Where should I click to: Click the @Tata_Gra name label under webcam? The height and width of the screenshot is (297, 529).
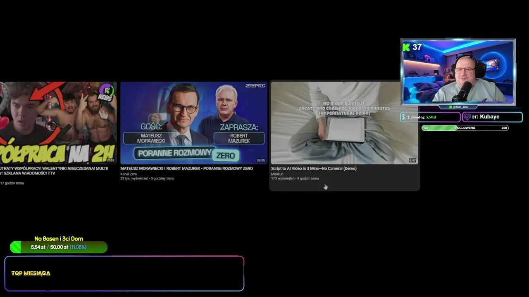pyautogui.click(x=459, y=107)
